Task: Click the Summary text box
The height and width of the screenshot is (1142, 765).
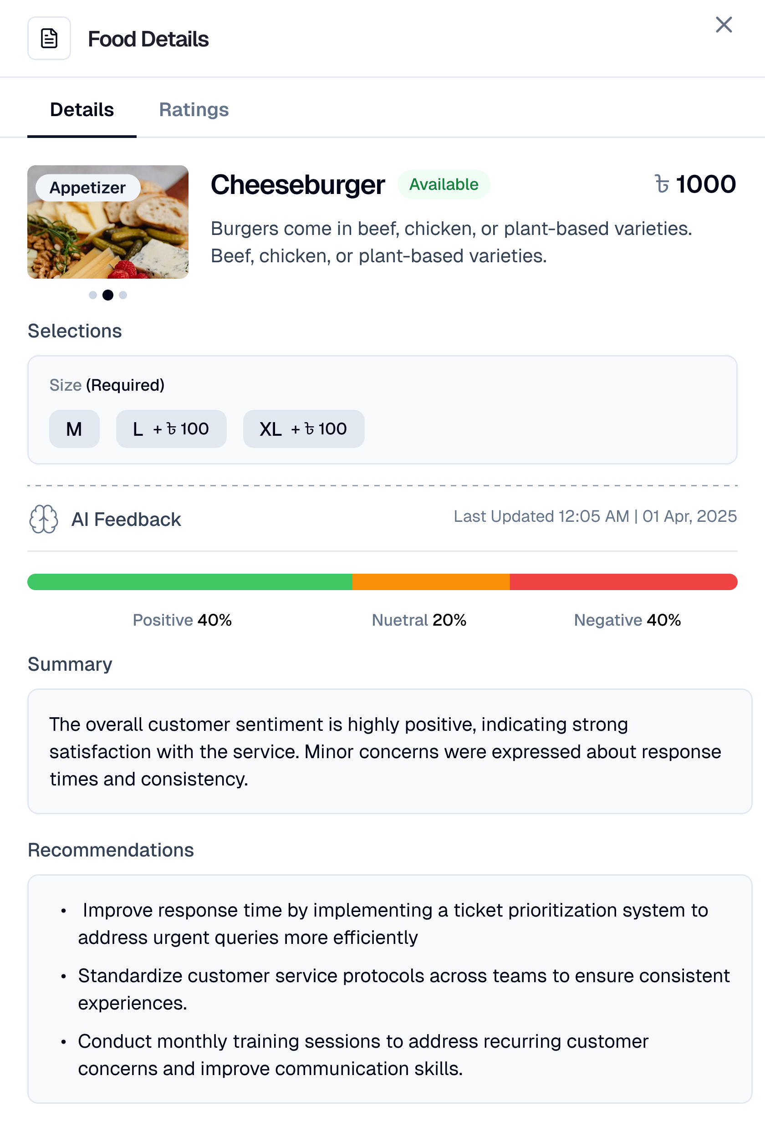Action: pos(389,751)
